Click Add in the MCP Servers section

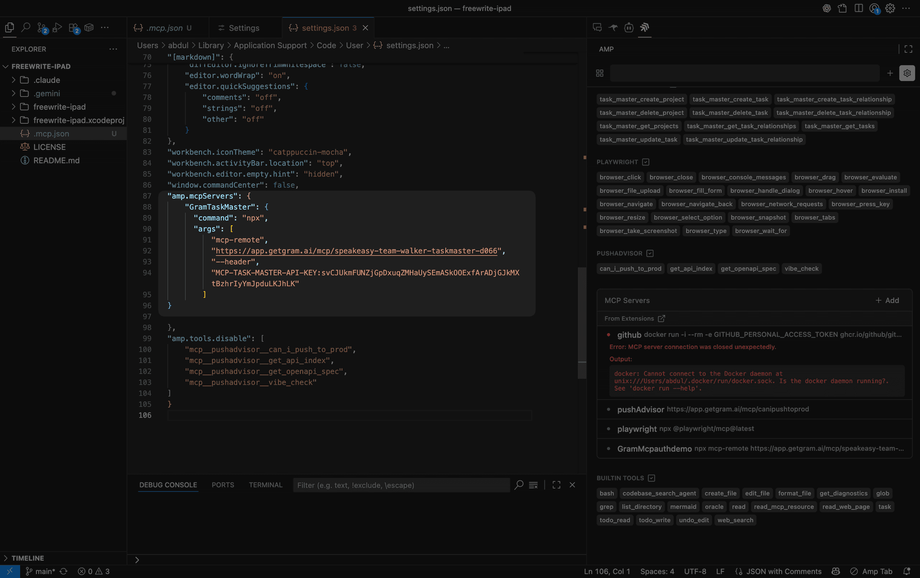point(888,301)
